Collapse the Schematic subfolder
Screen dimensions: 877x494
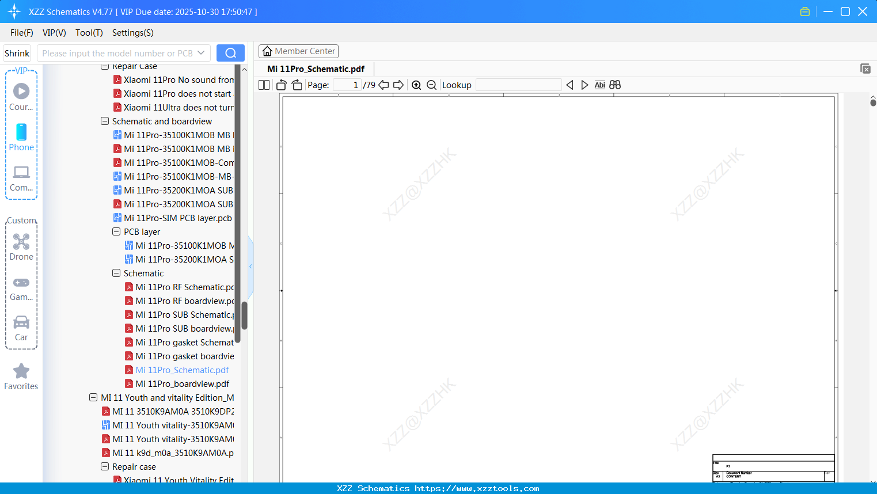pos(116,273)
